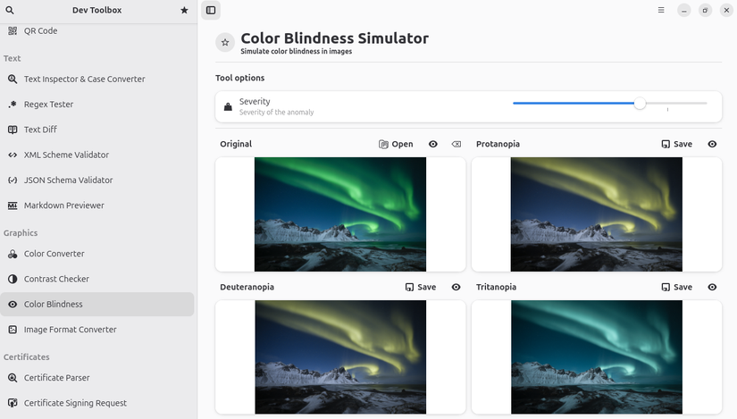This screenshot has width=737, height=419.
Task: Click the Color Blindness eye icon in sidebar
Action: tap(13, 305)
